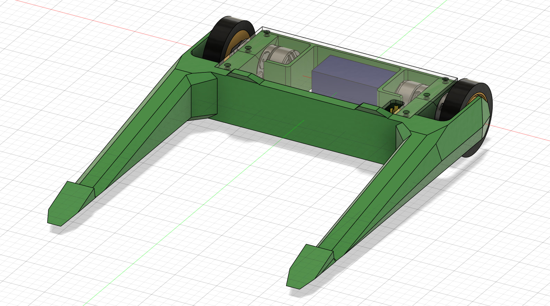The image size is (550, 306).
Task: Click the screw beside the yellow connector
Action: tap(406, 112)
